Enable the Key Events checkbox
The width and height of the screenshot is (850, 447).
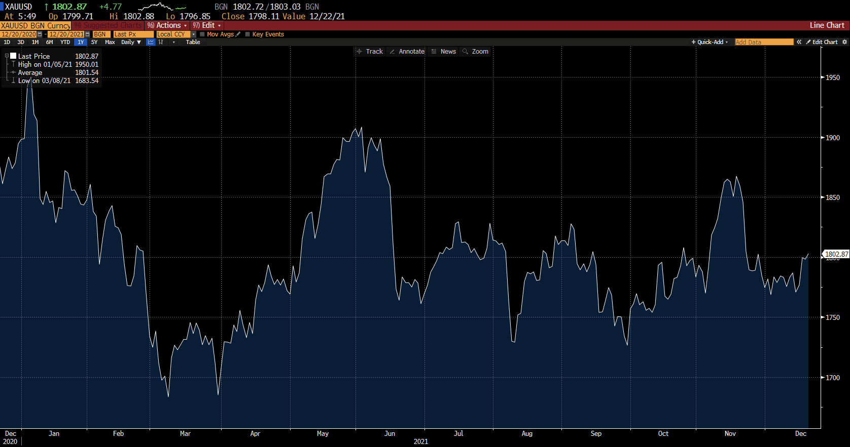pos(247,34)
